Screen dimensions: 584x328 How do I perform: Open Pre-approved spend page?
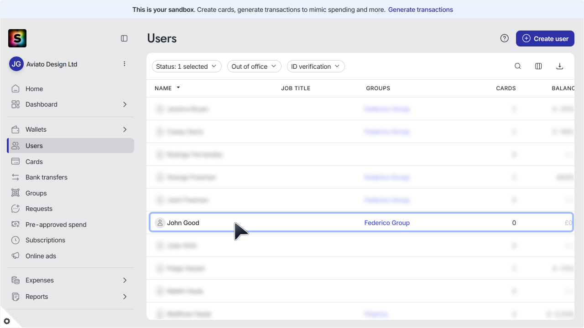(71, 225)
